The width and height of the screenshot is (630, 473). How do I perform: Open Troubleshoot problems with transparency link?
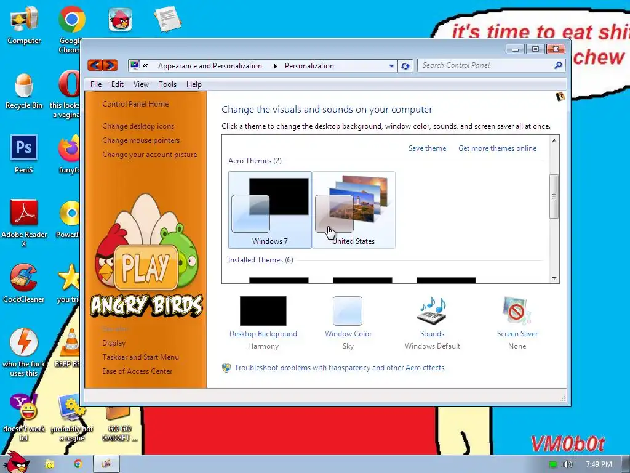click(x=340, y=368)
